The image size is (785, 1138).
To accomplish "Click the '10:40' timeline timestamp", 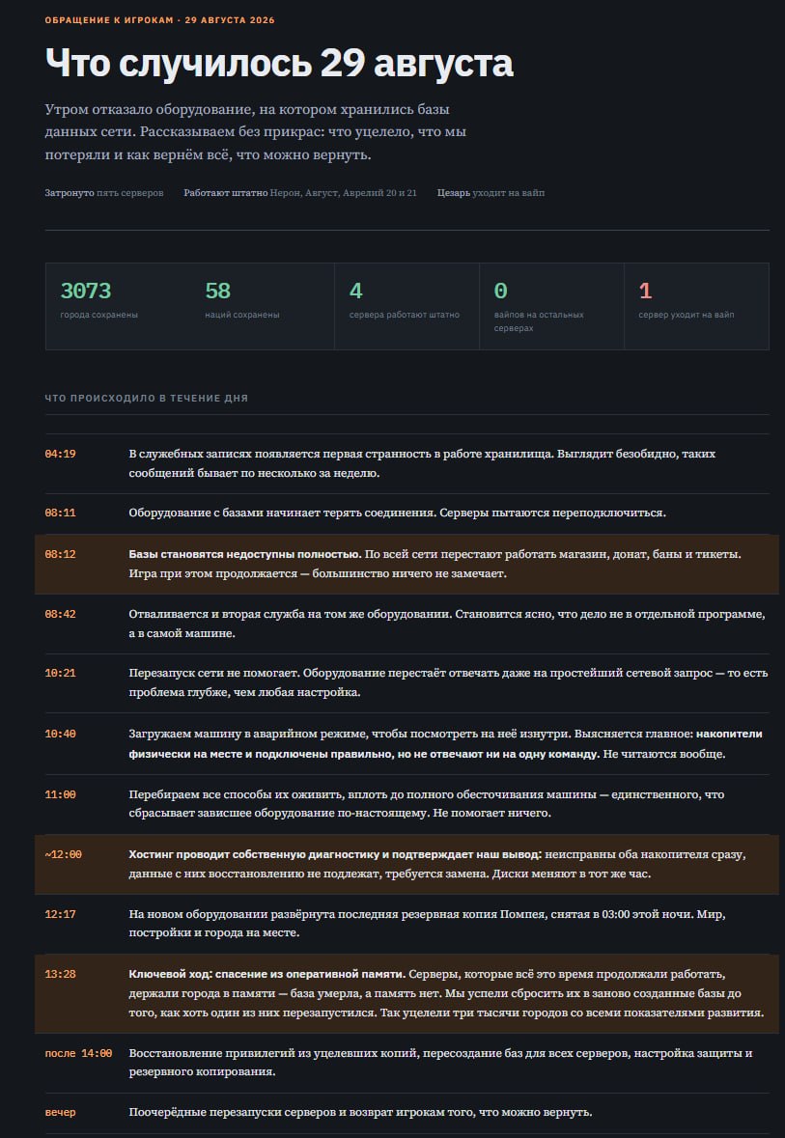I will 60,735.
